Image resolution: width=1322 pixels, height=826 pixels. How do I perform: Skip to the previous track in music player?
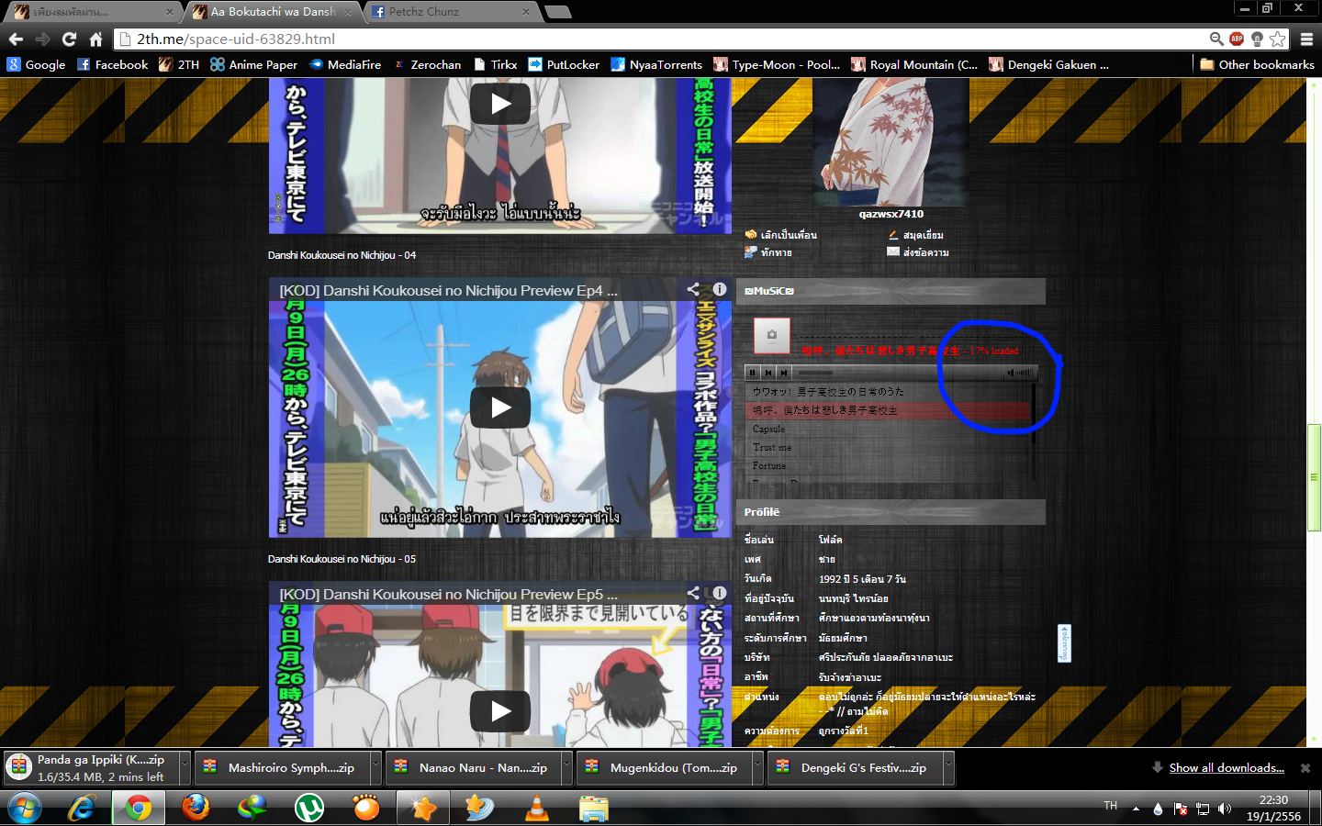coord(768,373)
